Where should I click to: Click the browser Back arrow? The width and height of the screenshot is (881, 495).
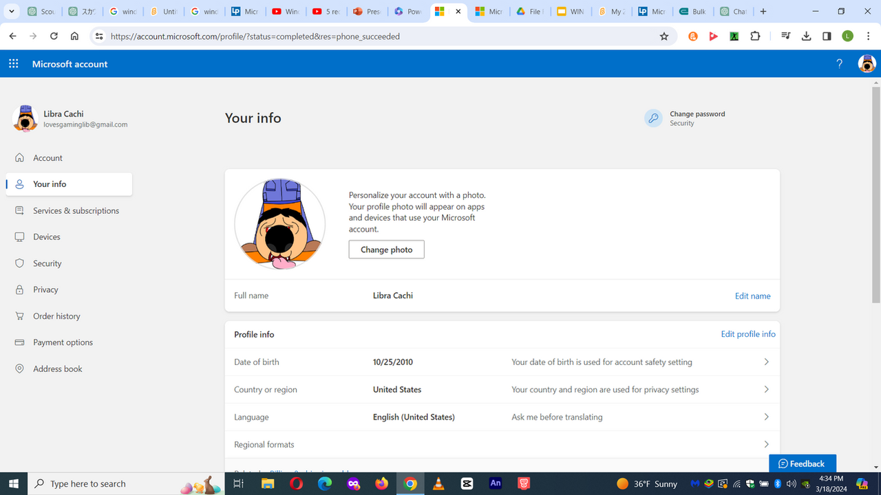12,36
